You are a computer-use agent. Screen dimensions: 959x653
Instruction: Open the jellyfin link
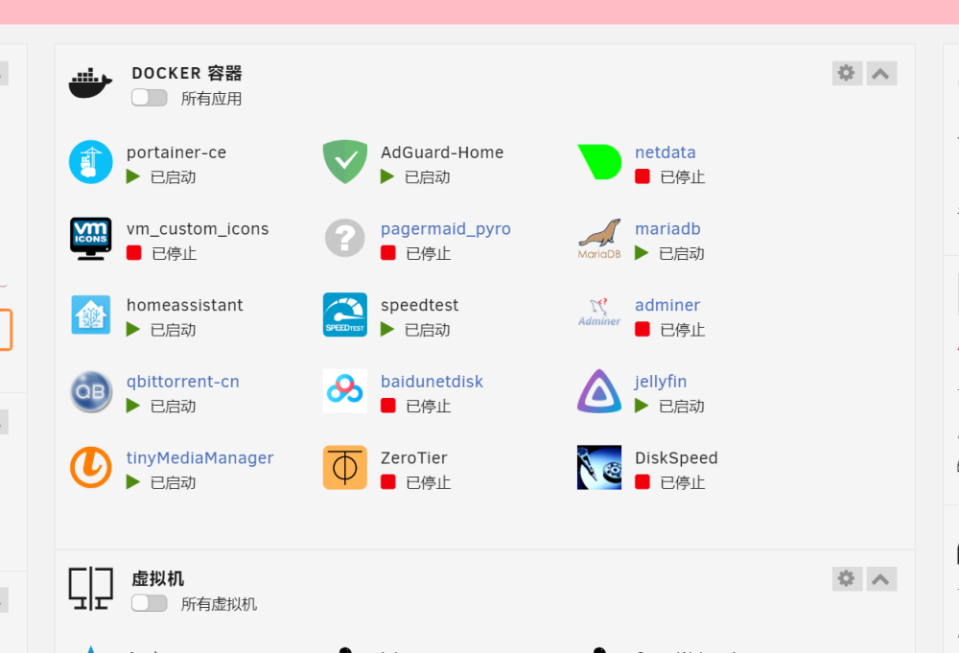(x=661, y=383)
